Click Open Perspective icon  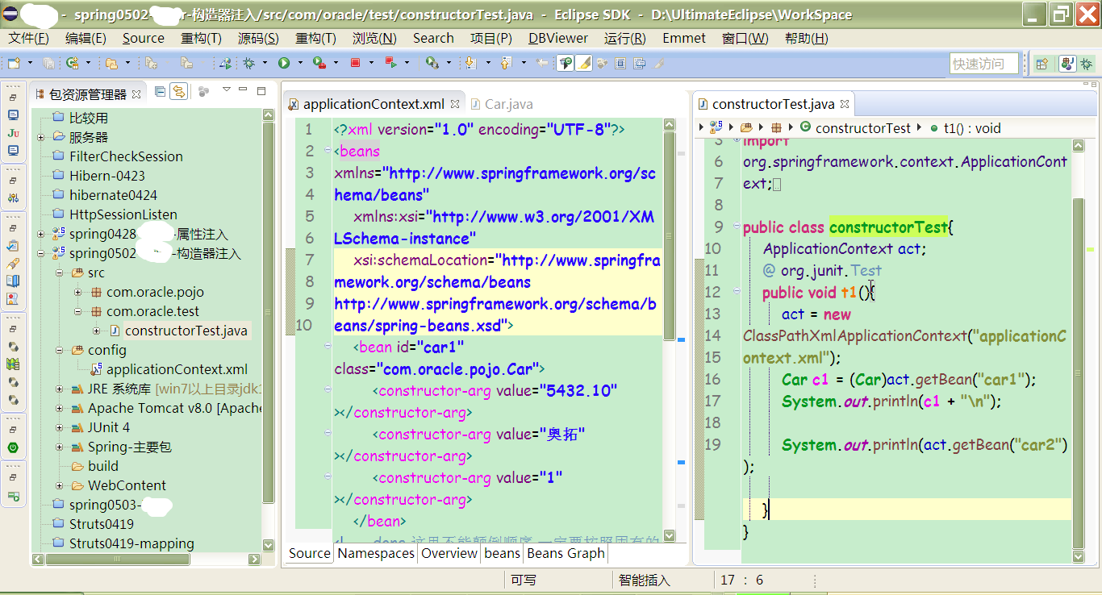(1041, 64)
